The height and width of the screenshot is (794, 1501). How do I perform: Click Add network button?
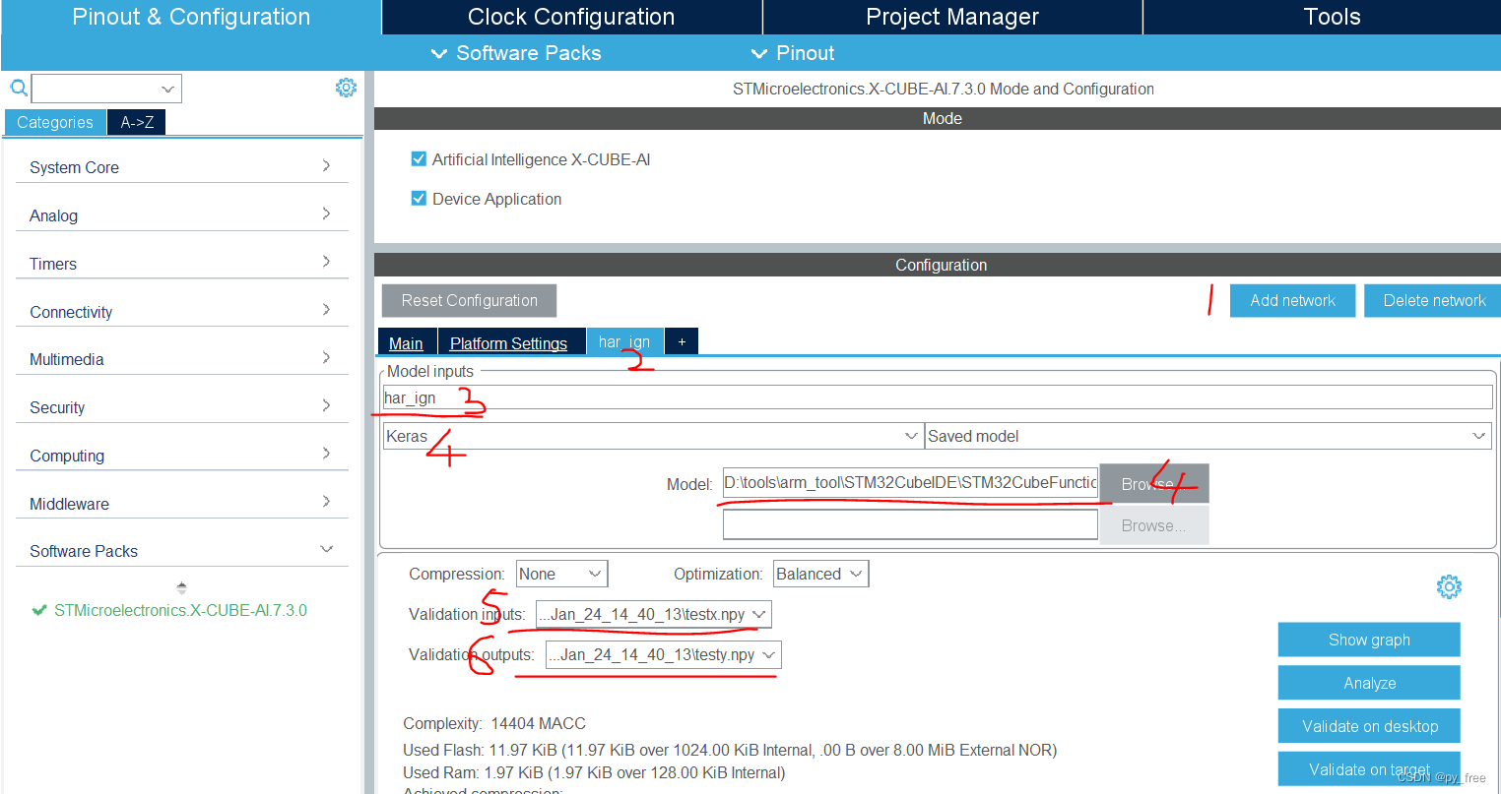point(1292,300)
